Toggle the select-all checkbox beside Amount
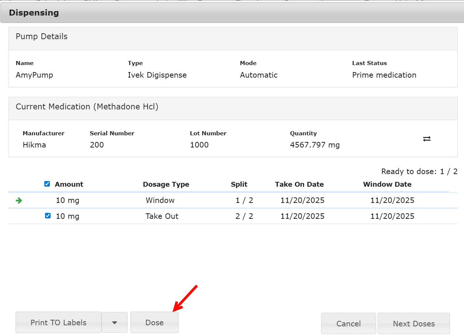The height and width of the screenshot is (336, 464). (47, 184)
